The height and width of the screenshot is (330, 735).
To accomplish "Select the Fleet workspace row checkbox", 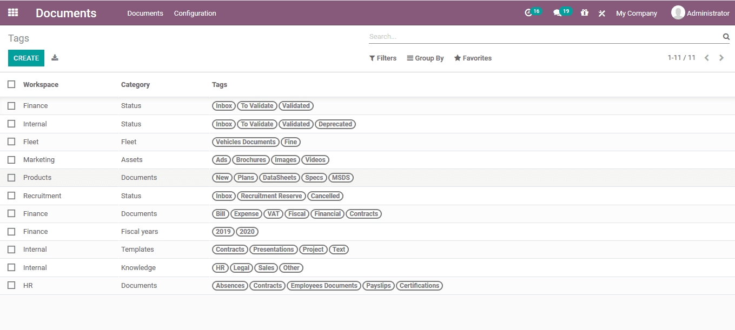I will click(11, 142).
